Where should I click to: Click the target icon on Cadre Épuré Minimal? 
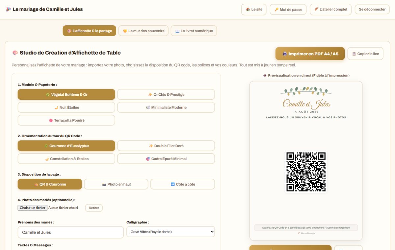click(148, 159)
